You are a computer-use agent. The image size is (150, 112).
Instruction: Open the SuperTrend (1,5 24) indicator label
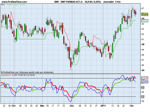(16, 4)
